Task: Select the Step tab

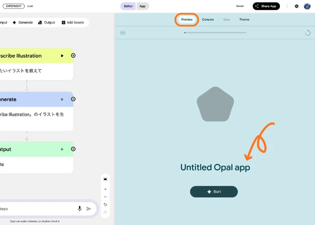Action: tap(226, 20)
